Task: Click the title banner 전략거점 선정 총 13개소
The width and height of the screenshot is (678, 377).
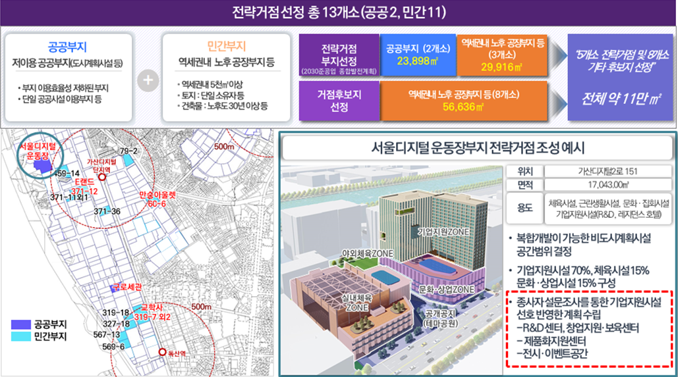Action: (x=339, y=12)
